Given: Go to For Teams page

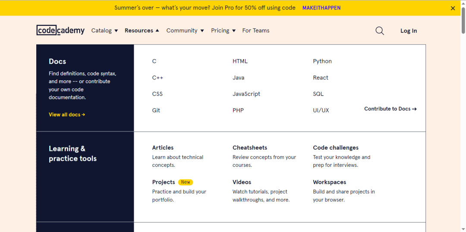Looking at the screenshot, I should (256, 30).
